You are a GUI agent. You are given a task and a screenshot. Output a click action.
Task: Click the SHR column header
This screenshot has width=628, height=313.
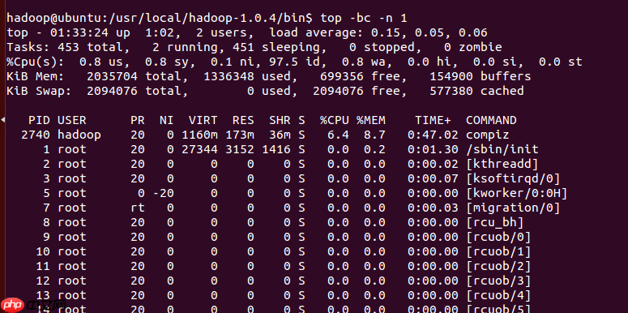click(x=280, y=120)
